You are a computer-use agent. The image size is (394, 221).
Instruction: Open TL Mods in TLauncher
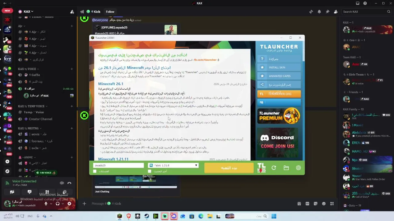pyautogui.click(x=261, y=168)
